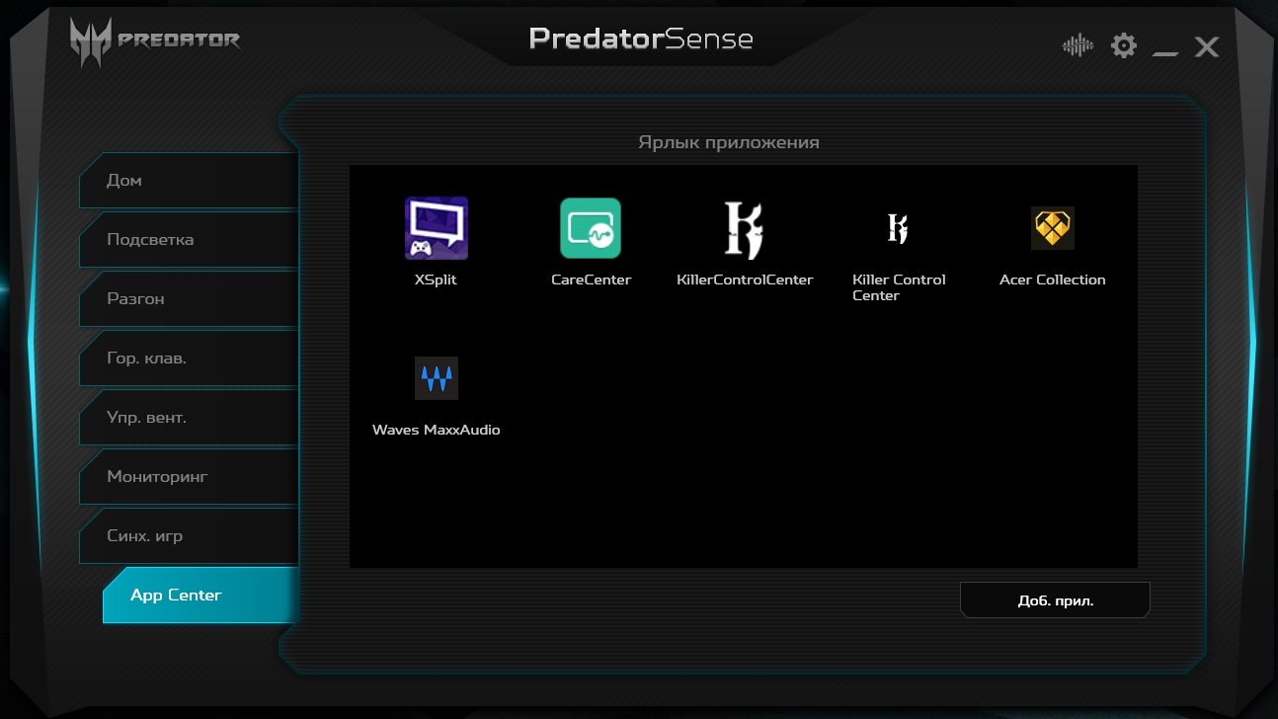Go to the Гор. клав. tab
Image resolution: width=1278 pixels, height=719 pixels.
189,359
